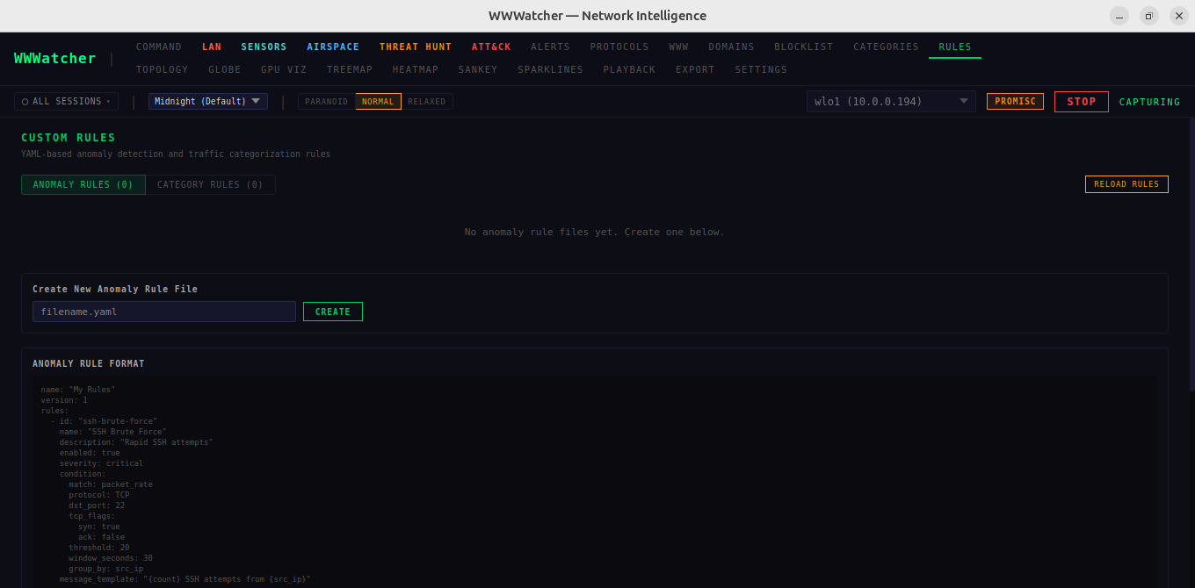
Task: Expand the ALL SESSIONS selector
Action: (x=66, y=102)
